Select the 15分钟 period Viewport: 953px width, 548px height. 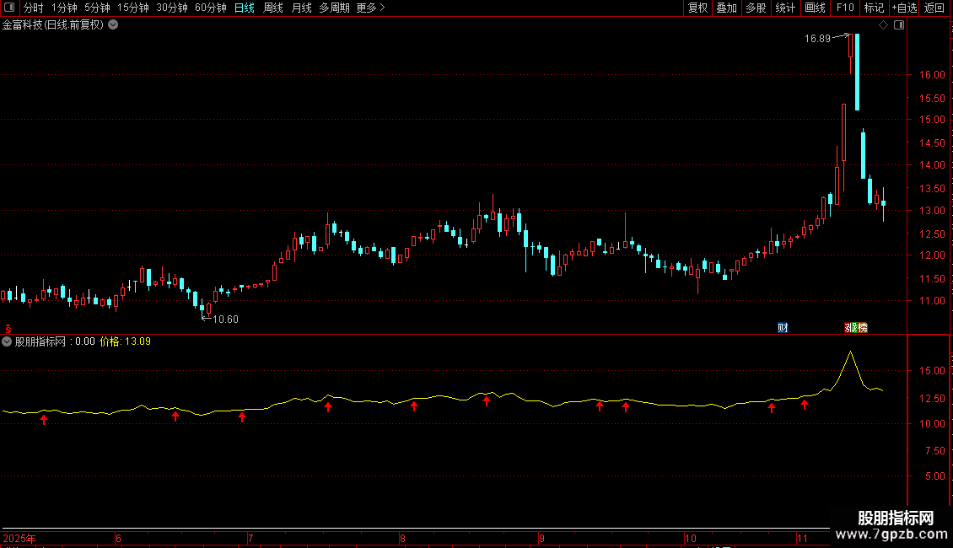click(x=133, y=8)
